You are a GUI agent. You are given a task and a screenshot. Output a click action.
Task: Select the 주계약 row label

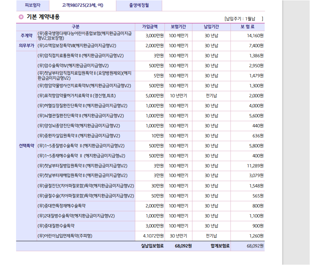coord(26,36)
